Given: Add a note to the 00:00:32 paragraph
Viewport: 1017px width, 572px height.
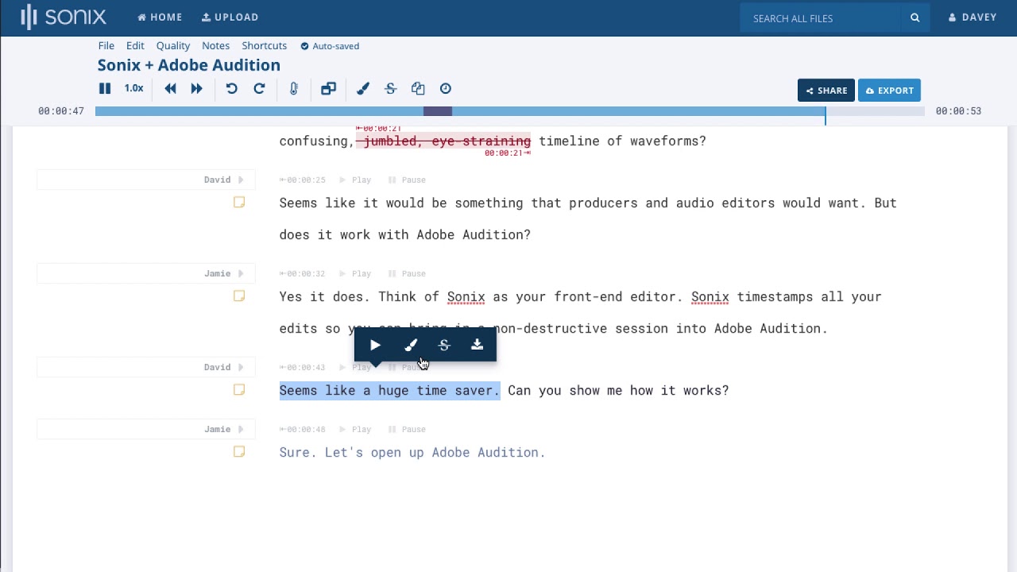Looking at the screenshot, I should coord(239,296).
